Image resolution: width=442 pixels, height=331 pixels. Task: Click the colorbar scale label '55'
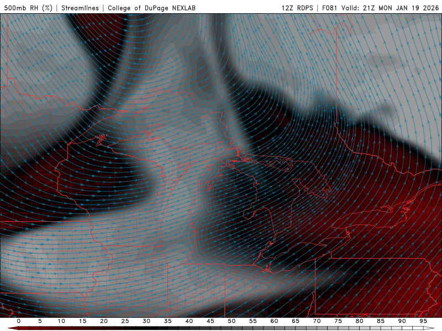coord(252,321)
